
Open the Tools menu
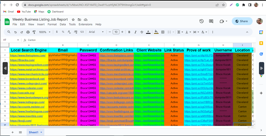pos(72,24)
